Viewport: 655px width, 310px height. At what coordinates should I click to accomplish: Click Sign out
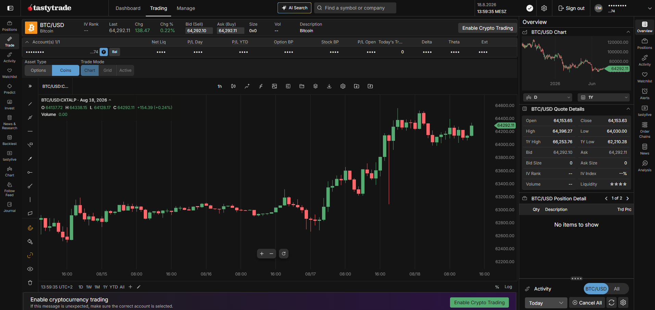click(571, 8)
